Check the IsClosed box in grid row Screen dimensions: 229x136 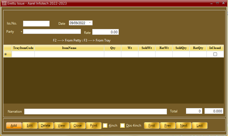(x=215, y=54)
